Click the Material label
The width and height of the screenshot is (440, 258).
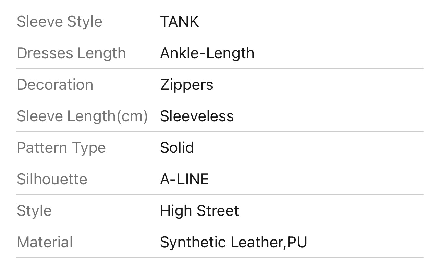pos(45,242)
